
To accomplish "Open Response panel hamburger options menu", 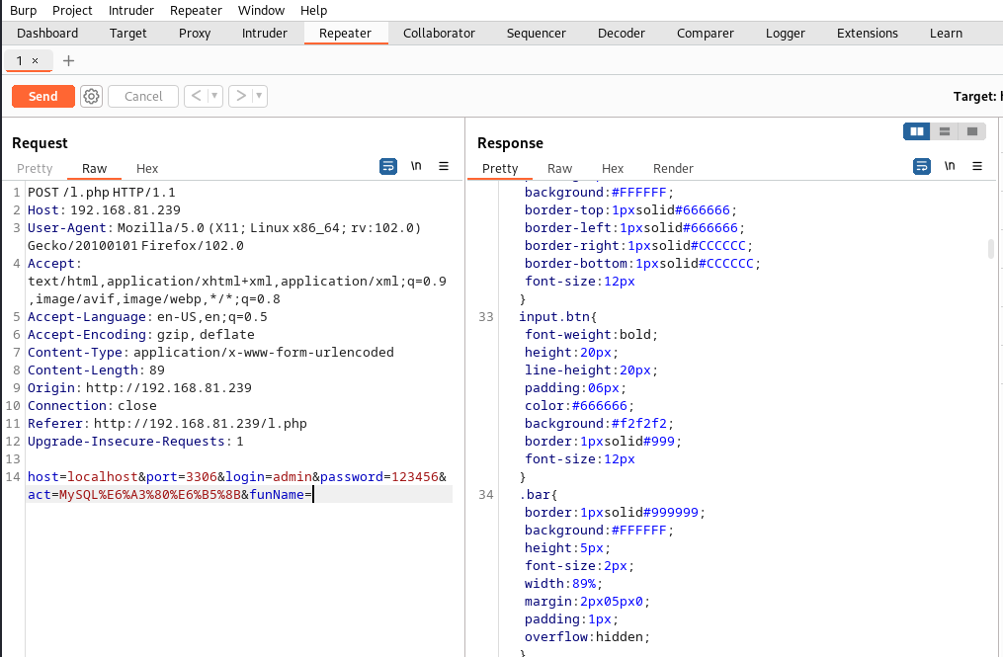I will click(976, 167).
